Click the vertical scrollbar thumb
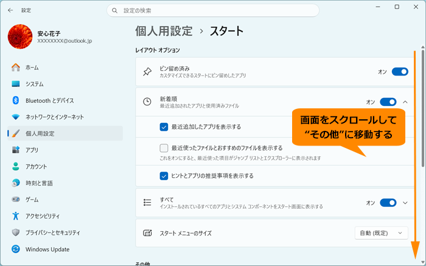 point(423,108)
